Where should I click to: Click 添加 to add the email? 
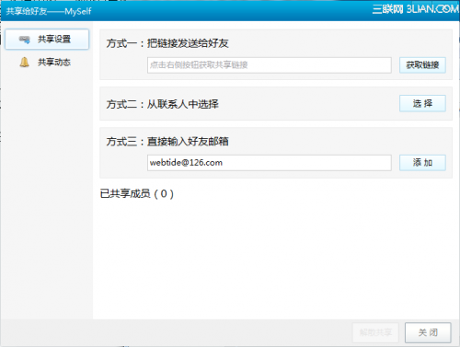point(422,163)
